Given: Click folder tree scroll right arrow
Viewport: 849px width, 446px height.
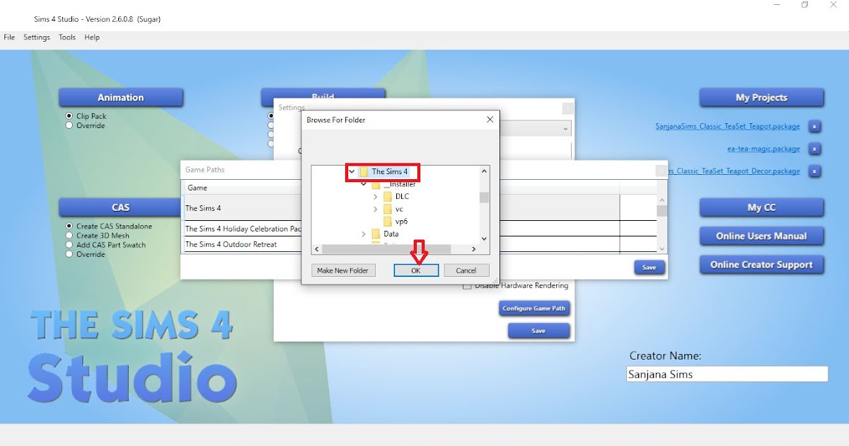Looking at the screenshot, I should [474, 249].
